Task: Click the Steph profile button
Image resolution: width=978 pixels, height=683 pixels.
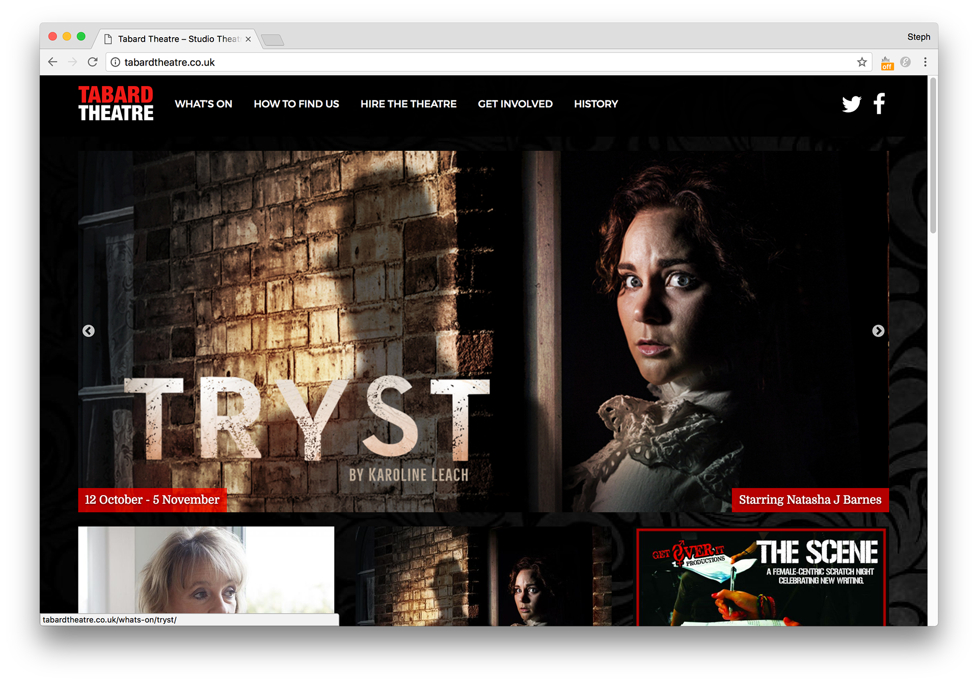Action: click(918, 37)
